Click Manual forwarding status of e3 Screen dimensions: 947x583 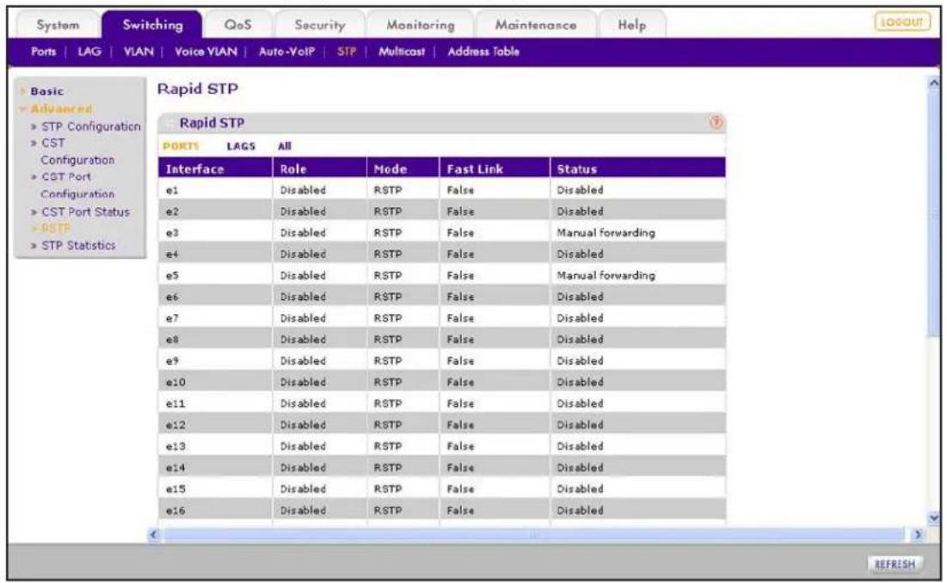tap(606, 232)
